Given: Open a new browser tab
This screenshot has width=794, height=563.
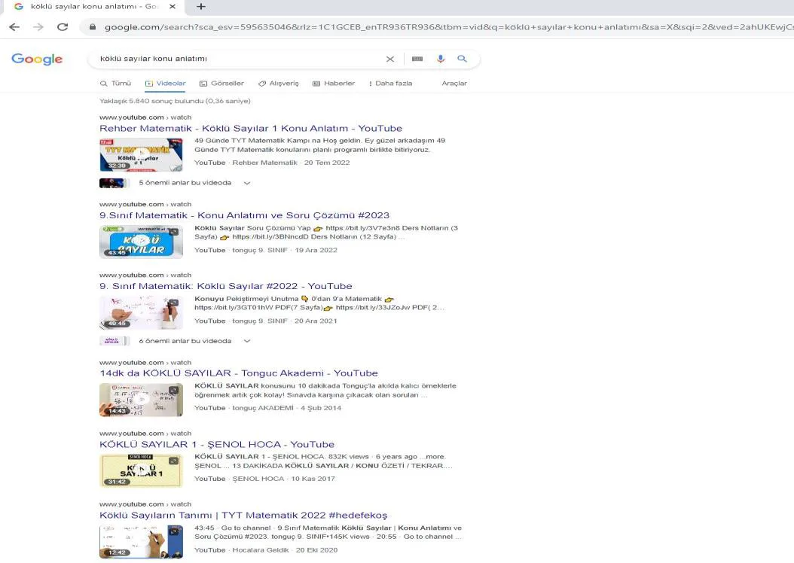Looking at the screenshot, I should click(201, 7).
